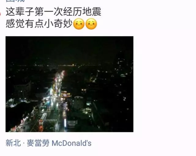Image resolution: width=196 pixels, height=156 pixels.
Task: Tap the 麥當勞 text in location tag
Action: (38, 143)
